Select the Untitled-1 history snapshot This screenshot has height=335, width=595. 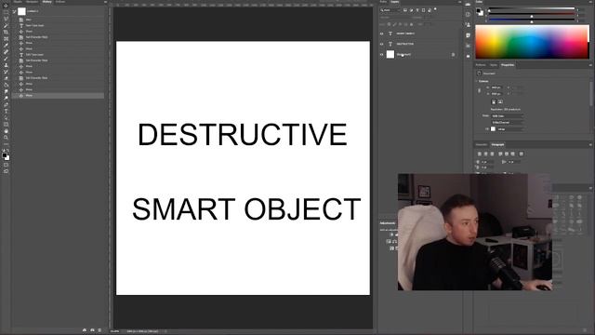pos(58,12)
